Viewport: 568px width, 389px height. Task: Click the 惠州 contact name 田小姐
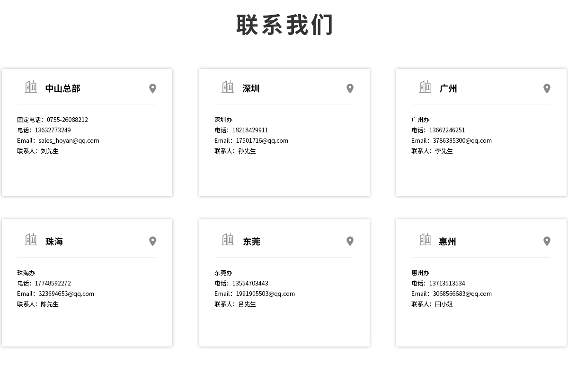(x=444, y=304)
